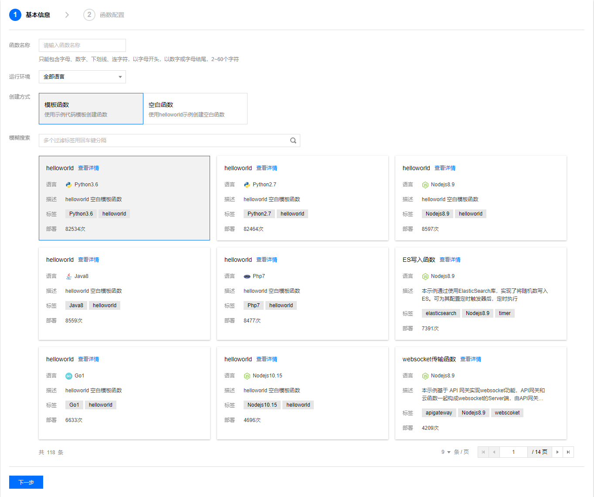Click the Python3.6 language icon
Screen dimensions: 594x497
pyautogui.click(x=69, y=185)
